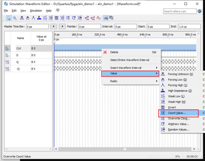Open the Edit menu
This screenshot has height=161, width=205.
[x=14, y=11]
